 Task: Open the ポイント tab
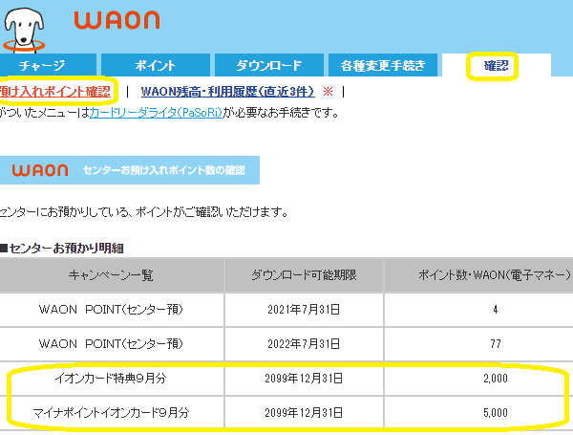(x=156, y=65)
